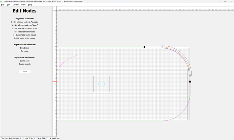The height and width of the screenshot is (140, 234).
Task: Open the Edit menu
Action: pyautogui.click(x=8, y=5)
